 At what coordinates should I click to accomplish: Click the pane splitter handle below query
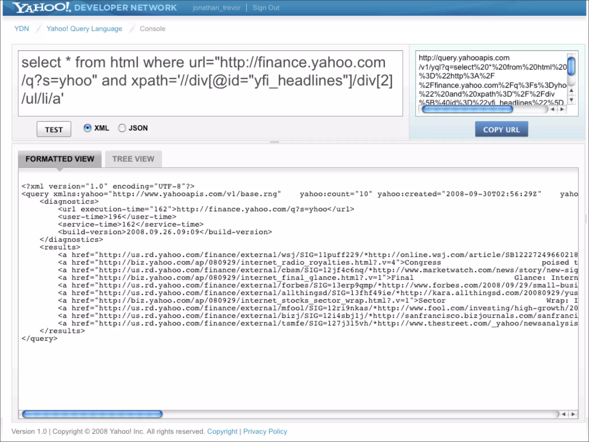tap(274, 142)
